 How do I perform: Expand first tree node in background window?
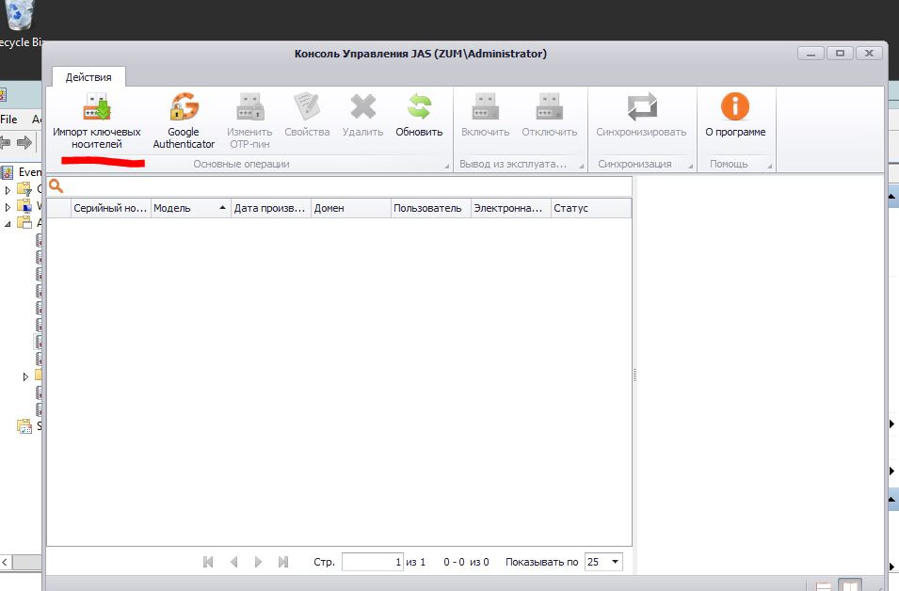(8, 189)
